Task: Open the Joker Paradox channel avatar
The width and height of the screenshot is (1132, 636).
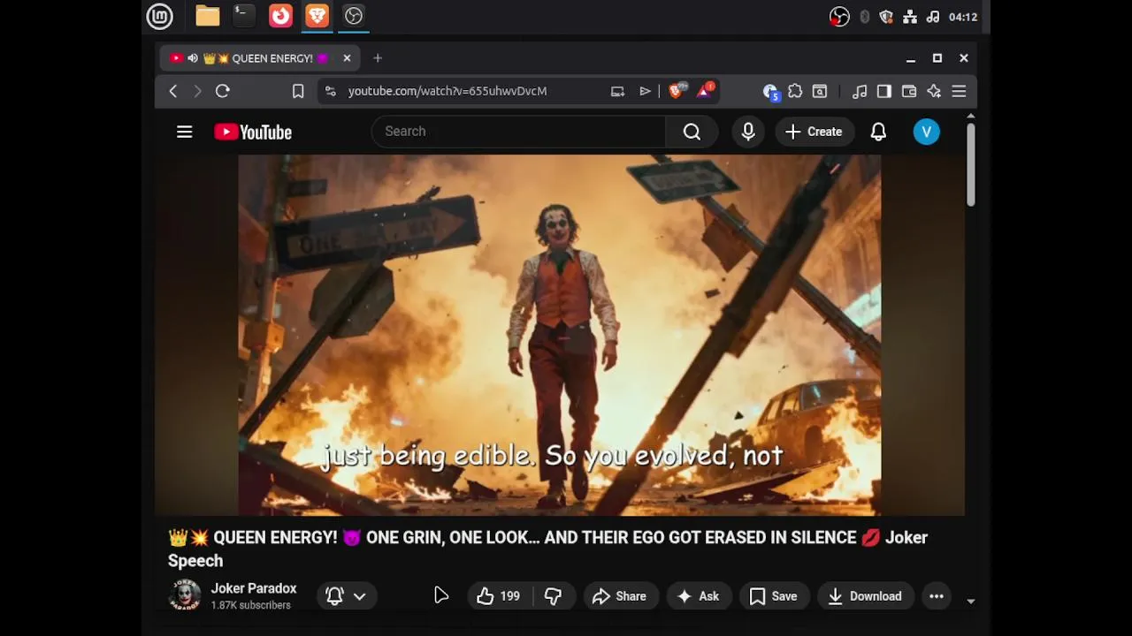Action: tap(185, 595)
